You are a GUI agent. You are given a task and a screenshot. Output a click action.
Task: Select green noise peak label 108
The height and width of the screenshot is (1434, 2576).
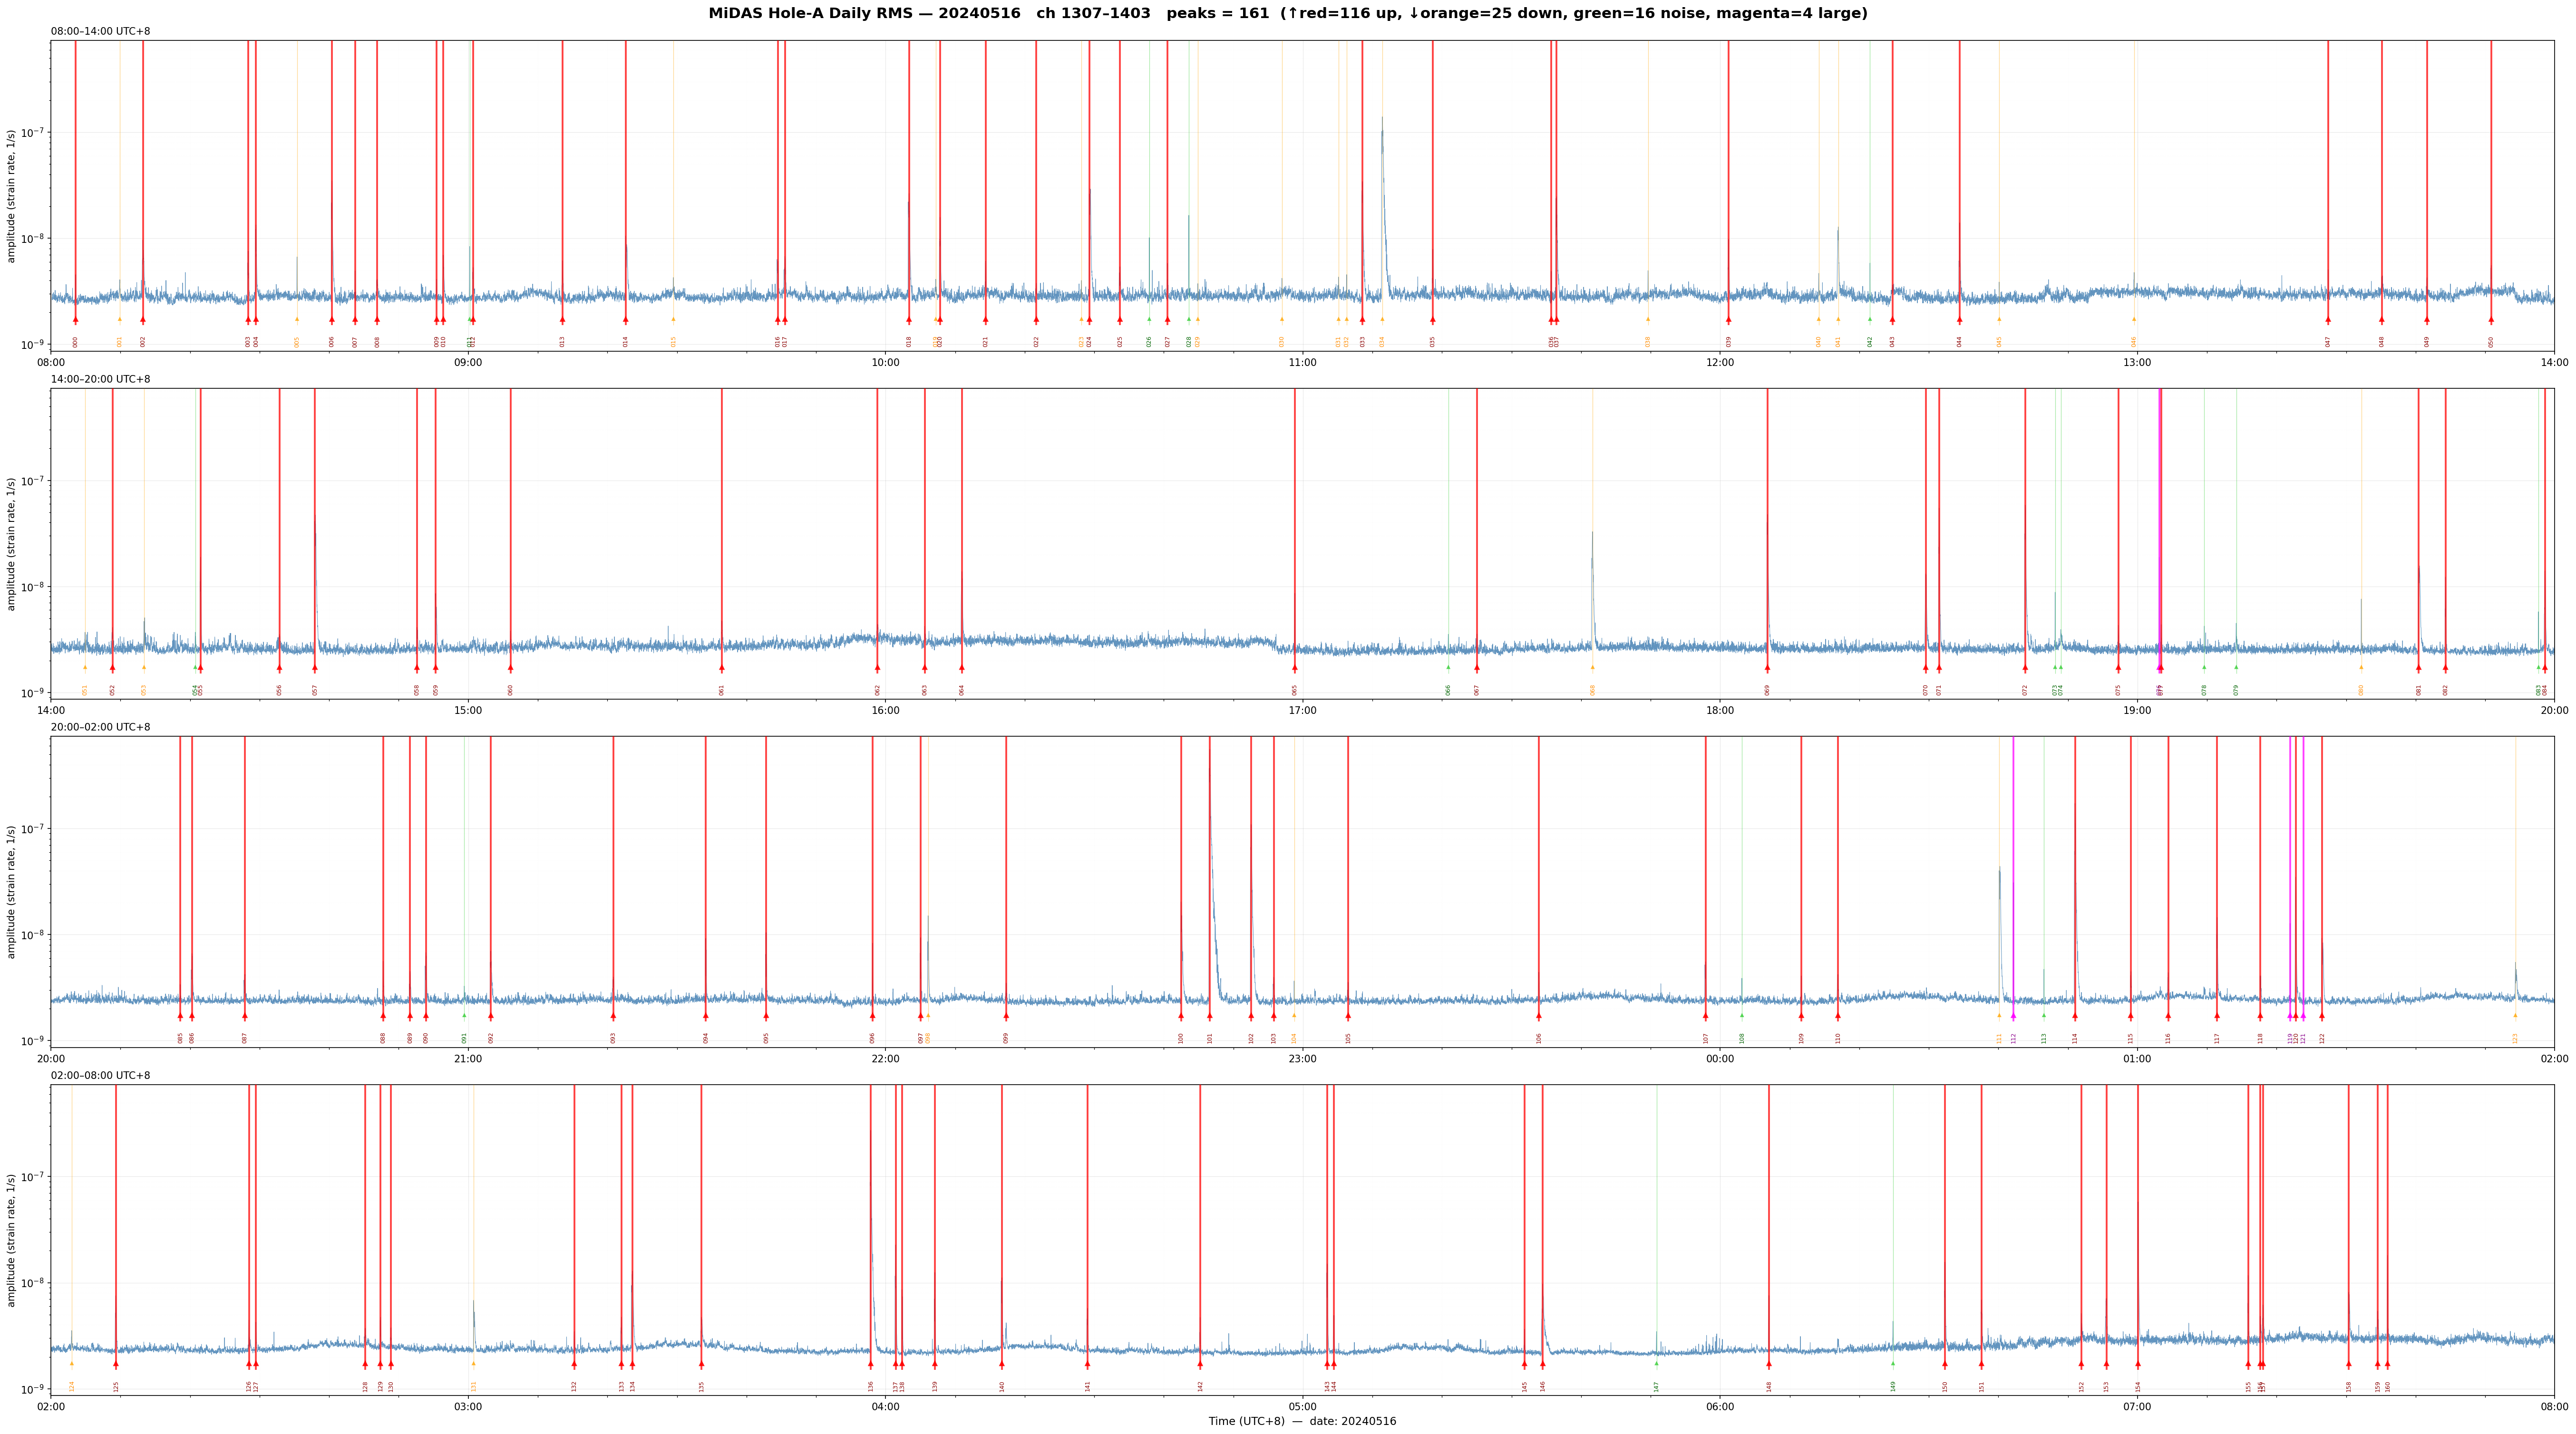pos(1742,1038)
